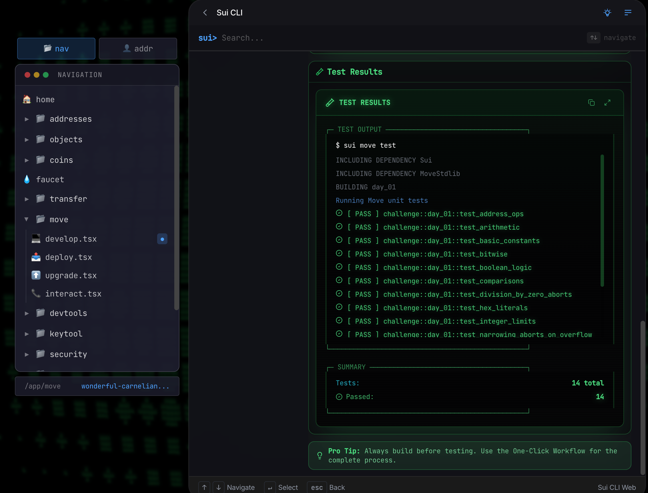
Task: Click the back arrow beside Sui CLI
Action: click(205, 13)
